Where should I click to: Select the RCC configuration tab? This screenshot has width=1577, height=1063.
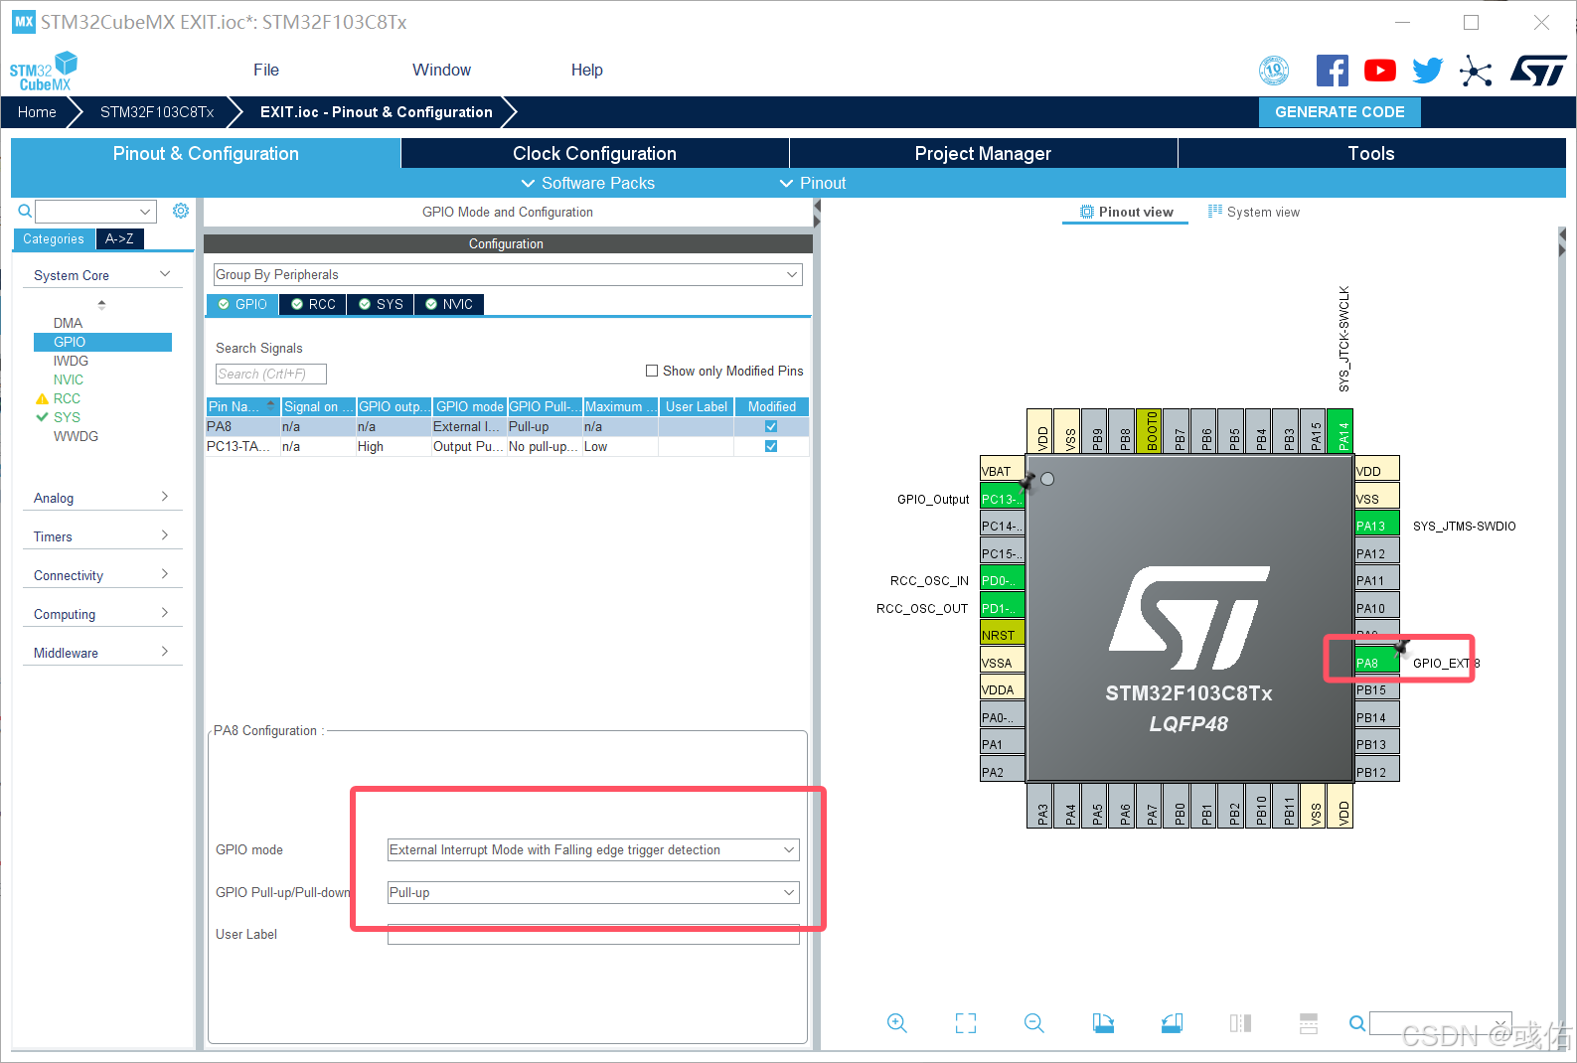(313, 304)
